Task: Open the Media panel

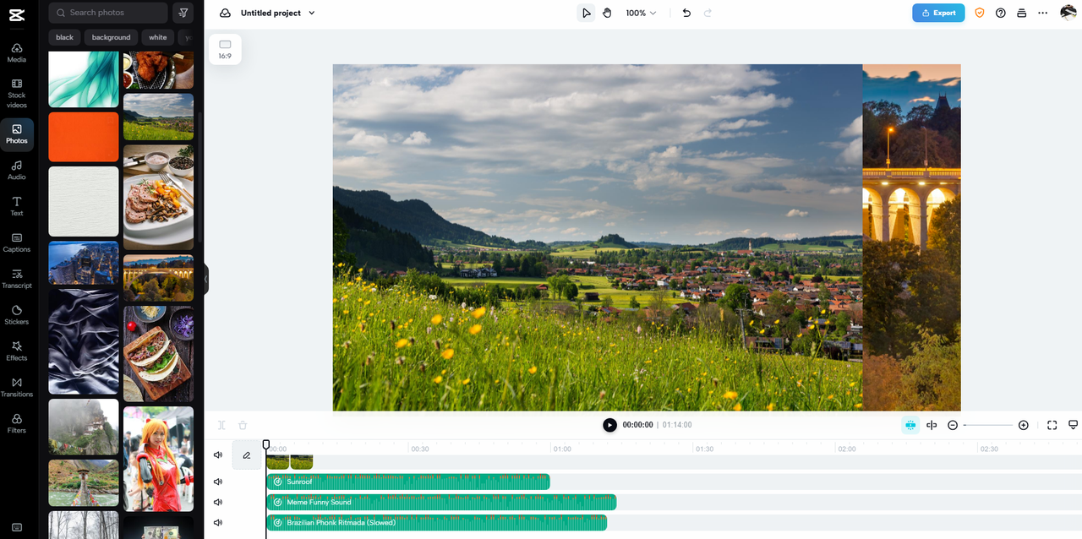Action: pyautogui.click(x=17, y=52)
